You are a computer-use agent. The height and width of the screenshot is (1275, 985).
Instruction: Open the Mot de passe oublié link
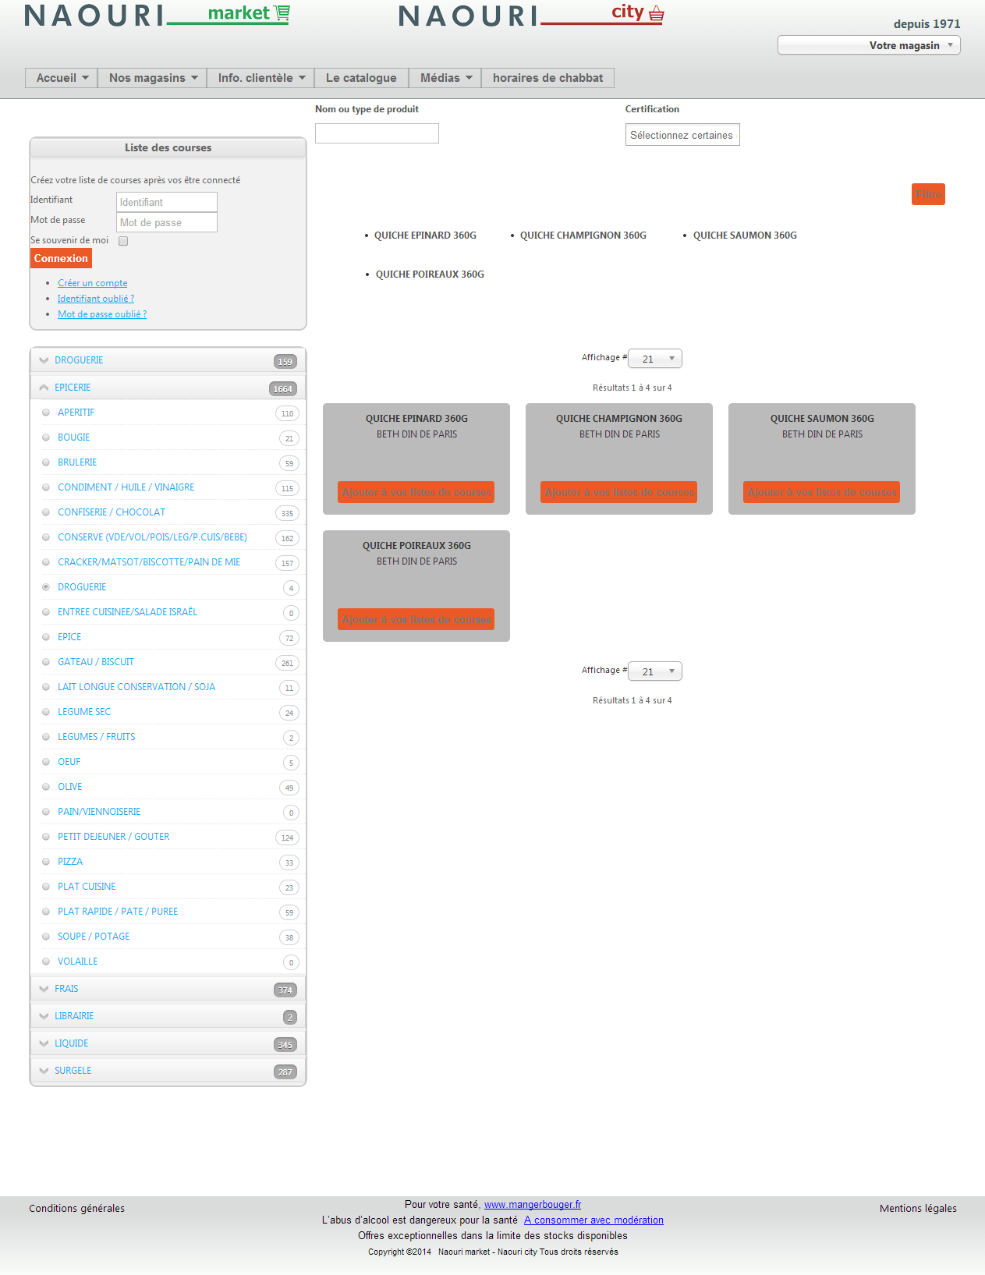click(102, 314)
